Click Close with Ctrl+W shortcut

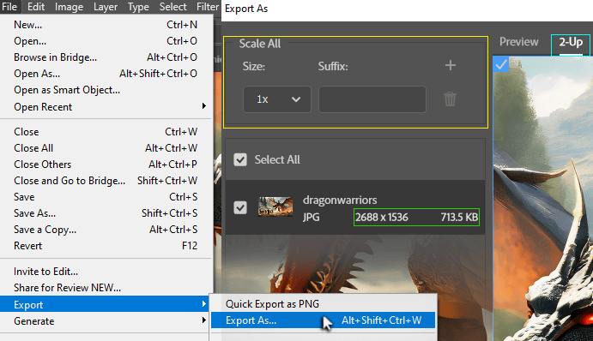(106, 132)
